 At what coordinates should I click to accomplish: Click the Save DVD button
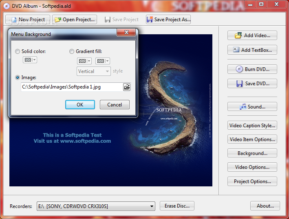pos(252,84)
